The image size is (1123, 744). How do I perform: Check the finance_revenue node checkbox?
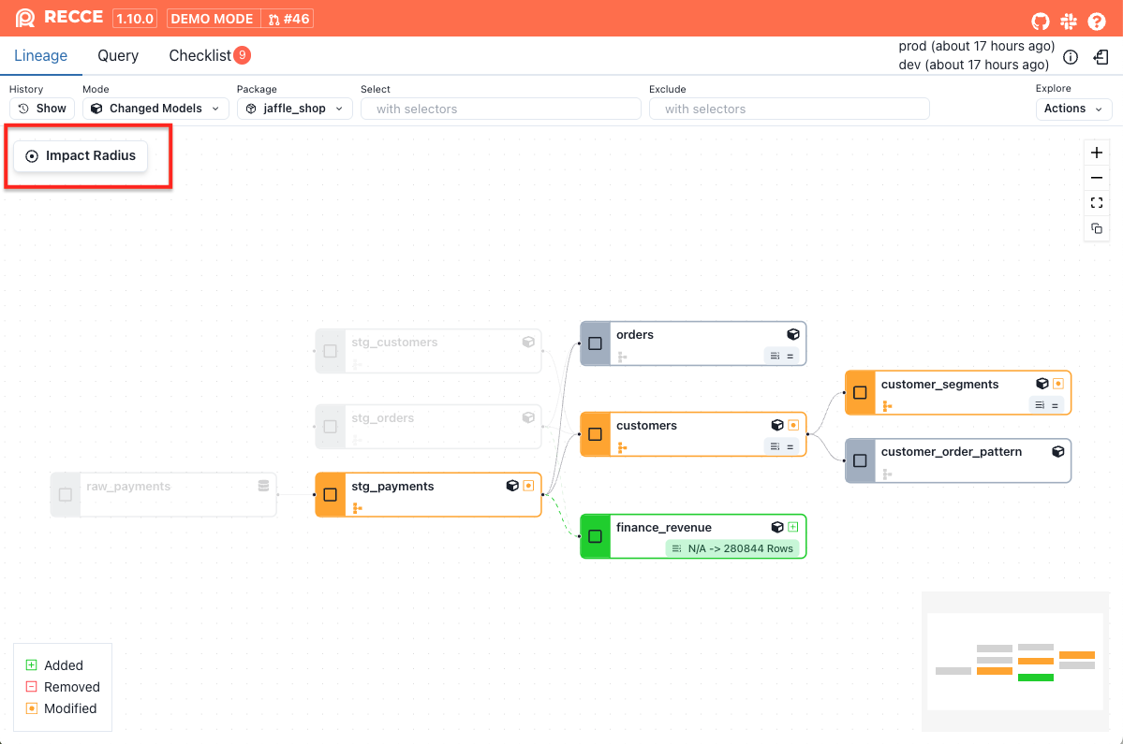tap(596, 536)
